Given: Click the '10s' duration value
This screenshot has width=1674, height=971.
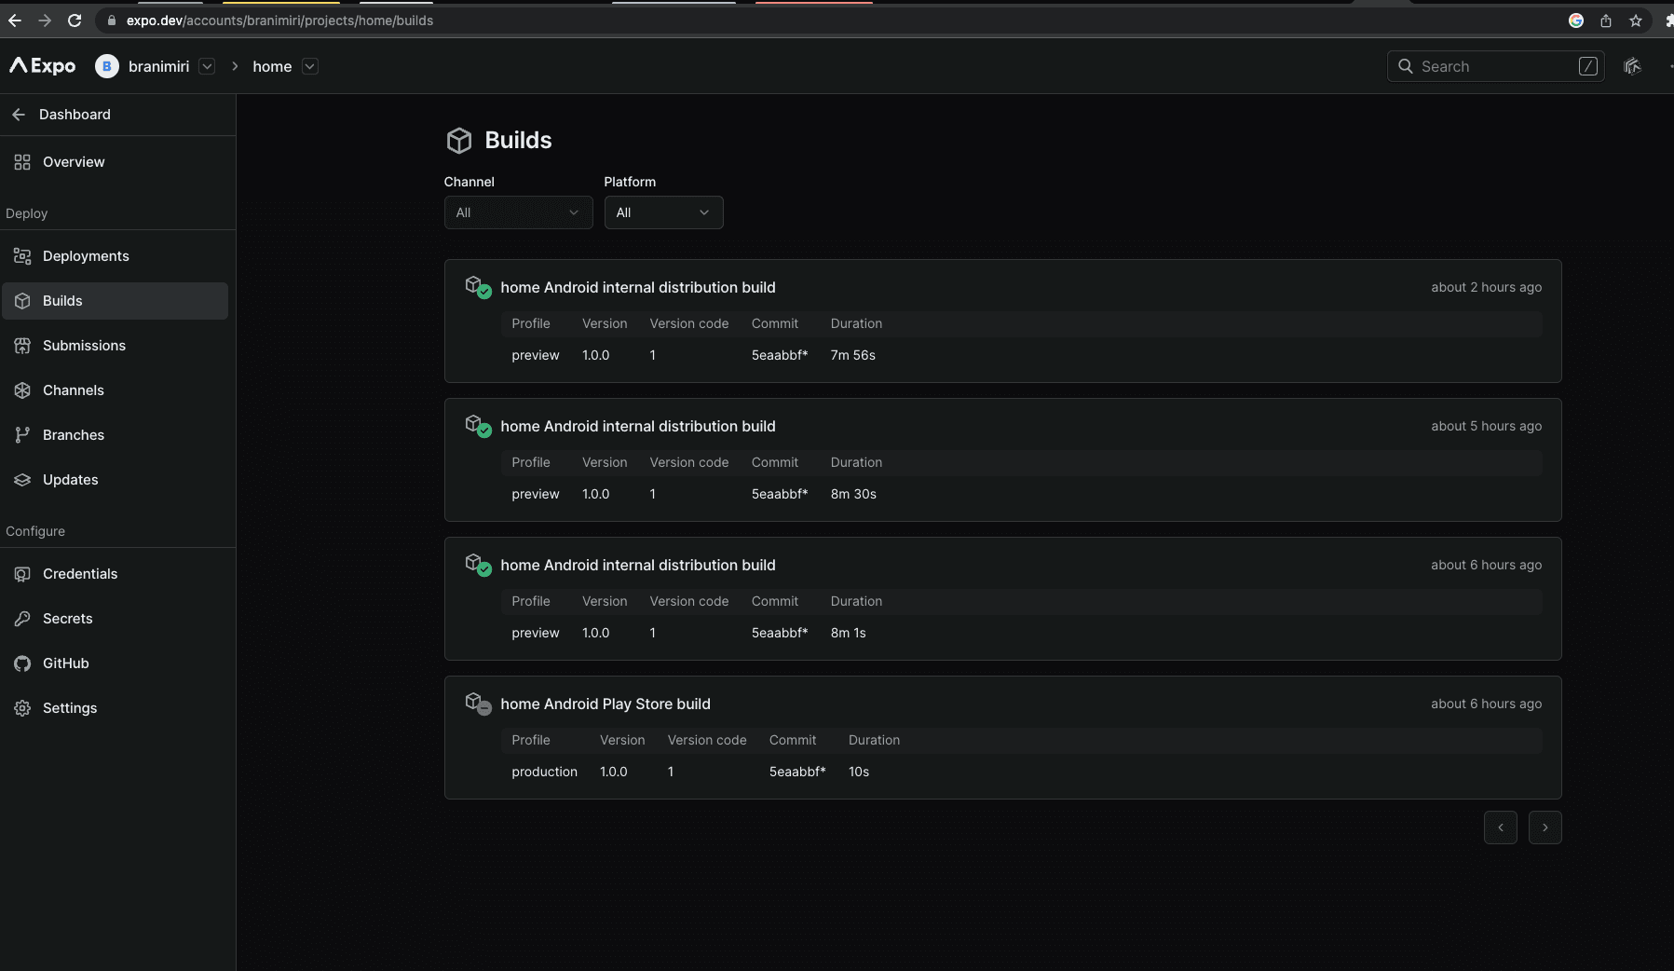Looking at the screenshot, I should 858,772.
